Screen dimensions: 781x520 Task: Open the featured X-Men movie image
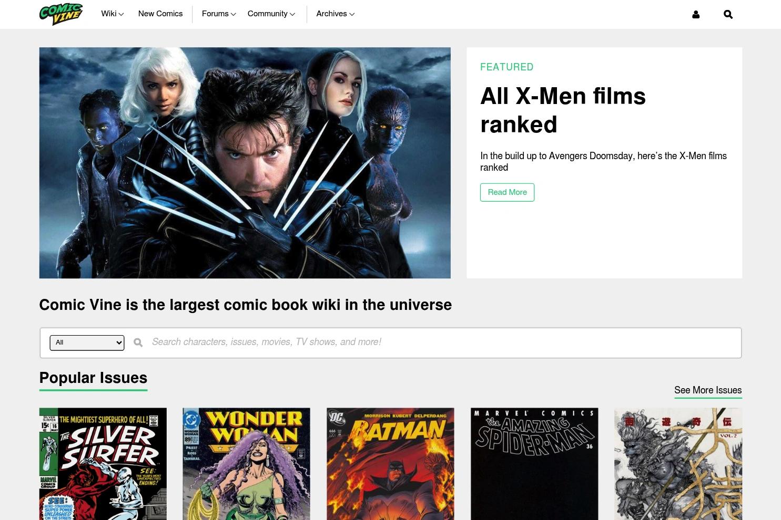click(x=245, y=163)
